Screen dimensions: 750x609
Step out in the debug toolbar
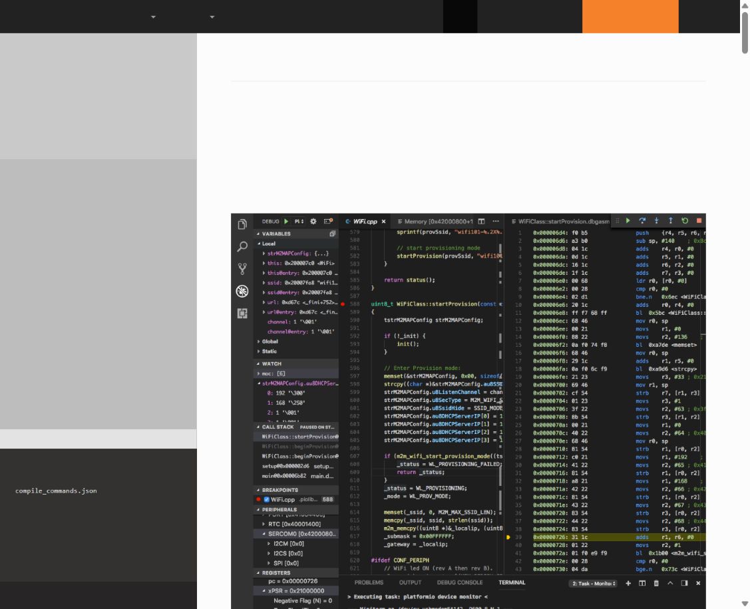click(x=671, y=220)
